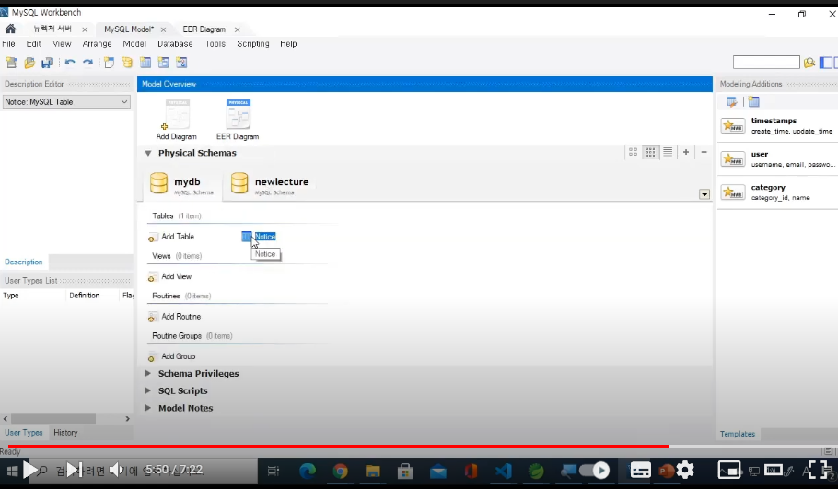Expand the Schema Privileges section

pyautogui.click(x=148, y=374)
